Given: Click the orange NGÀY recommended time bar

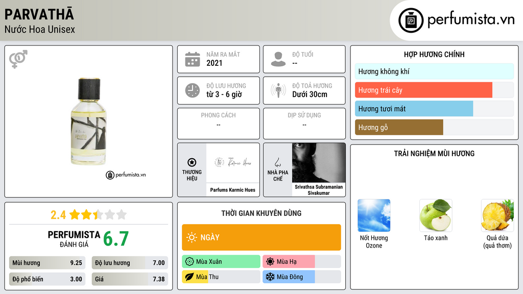Looking at the screenshot, I should [261, 237].
